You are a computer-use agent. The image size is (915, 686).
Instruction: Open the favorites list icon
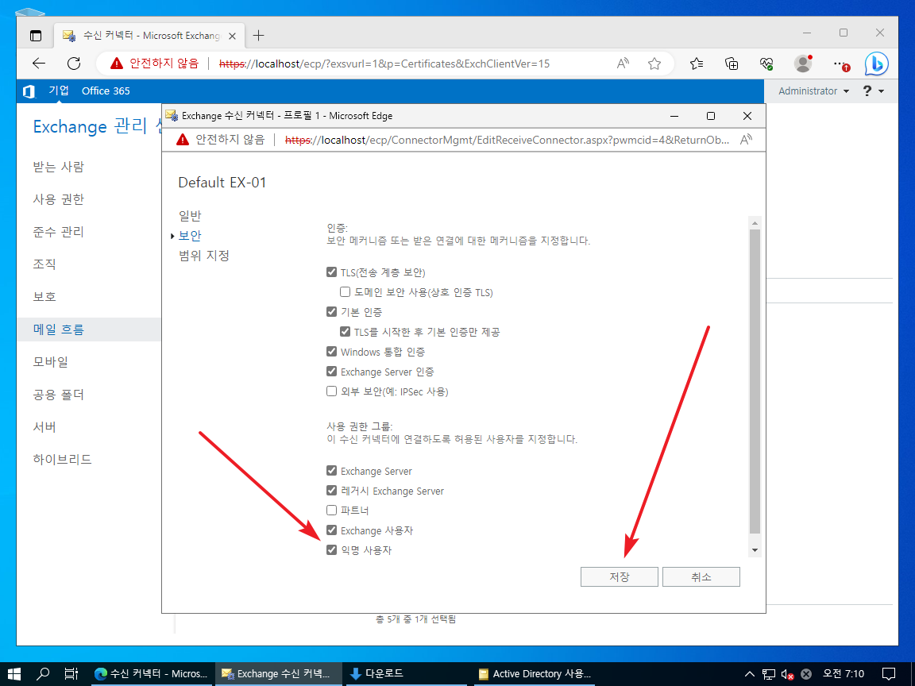click(696, 64)
